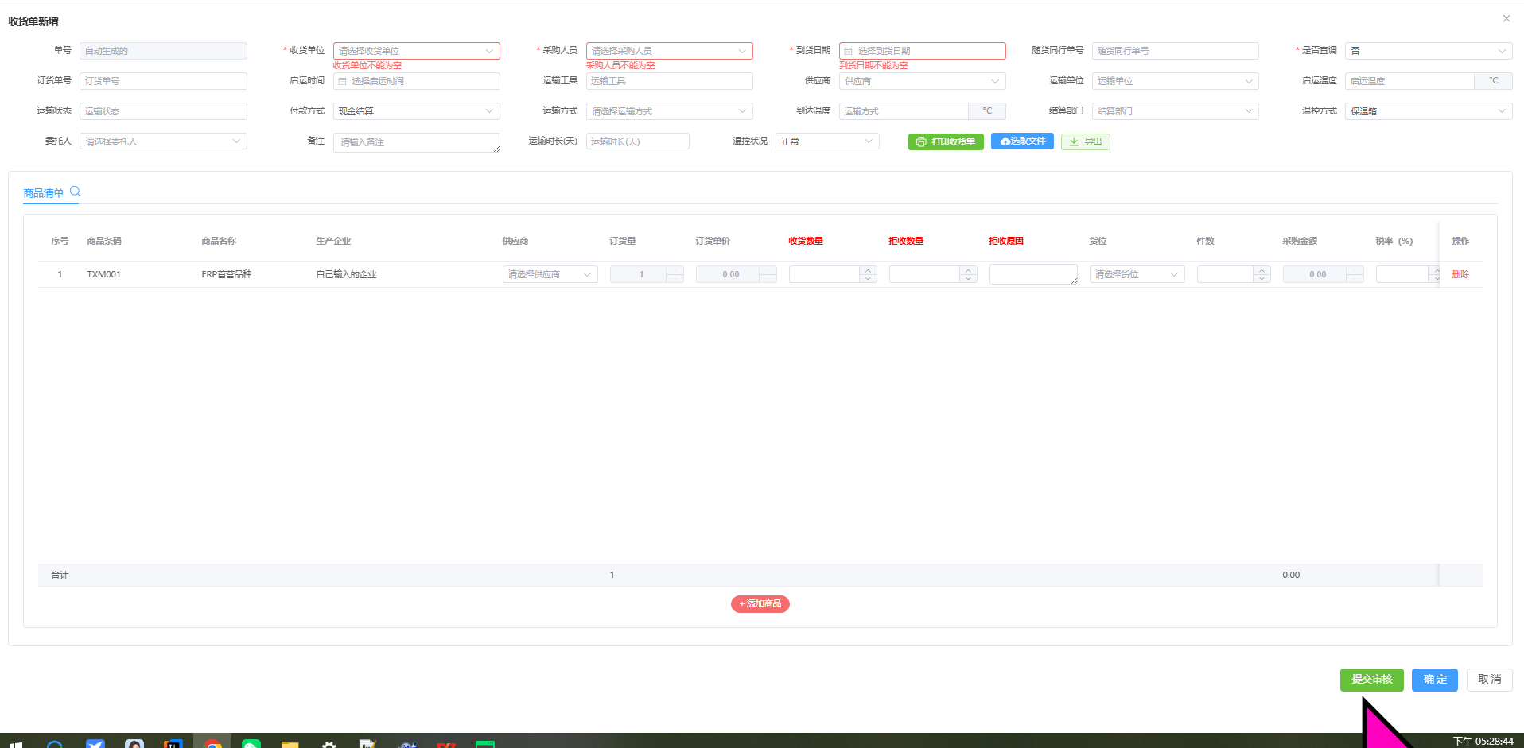
Task: Open the 请选择货位 dropdown in the table row
Action: click(1136, 274)
